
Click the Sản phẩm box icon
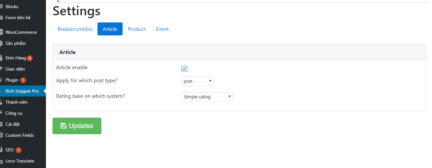pos(1,43)
